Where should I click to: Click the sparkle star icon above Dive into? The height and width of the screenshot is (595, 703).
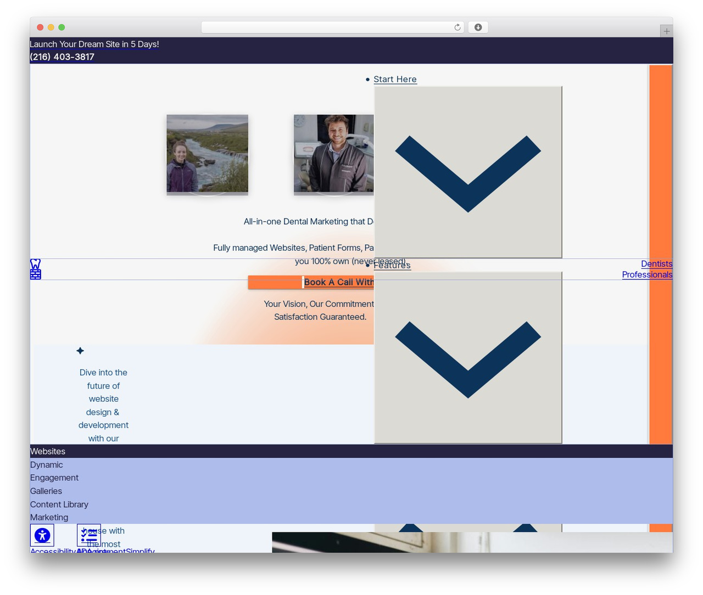80,351
